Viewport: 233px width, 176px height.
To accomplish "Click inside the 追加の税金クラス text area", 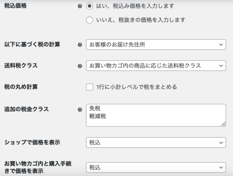I will 156,115.
